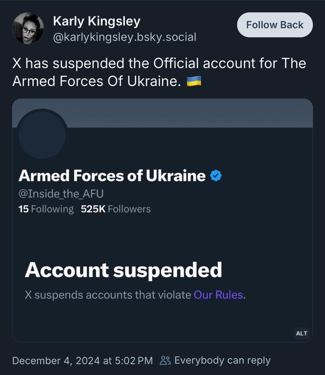The height and width of the screenshot is (375, 325).
Task: Follow the Our Rules link
Action: pyautogui.click(x=218, y=295)
